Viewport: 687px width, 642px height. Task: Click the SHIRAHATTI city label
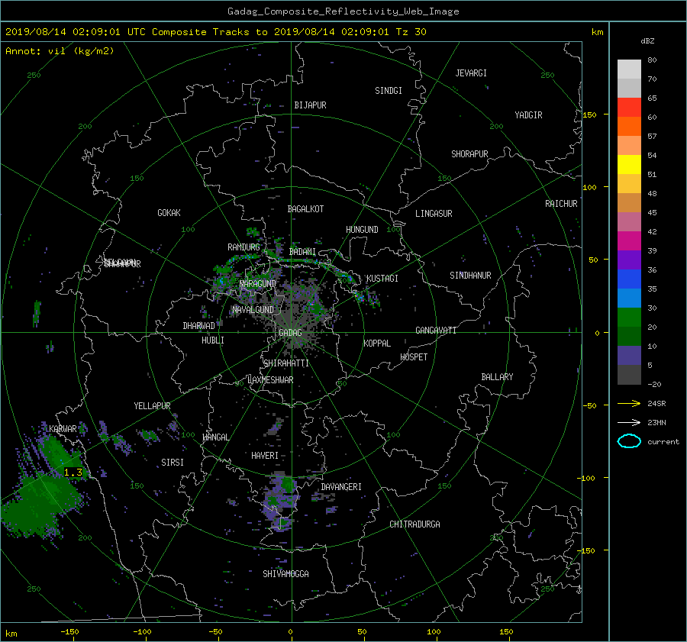point(286,363)
